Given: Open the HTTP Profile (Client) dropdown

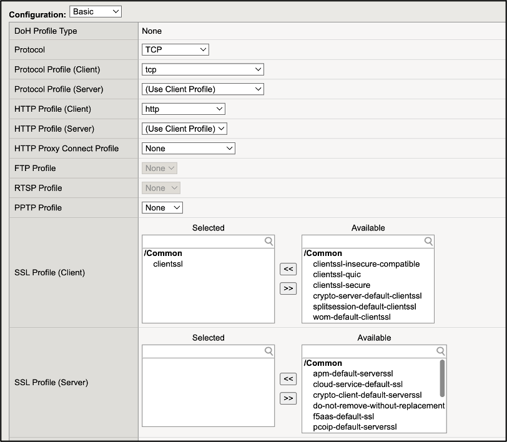Looking at the screenshot, I should tap(183, 109).
